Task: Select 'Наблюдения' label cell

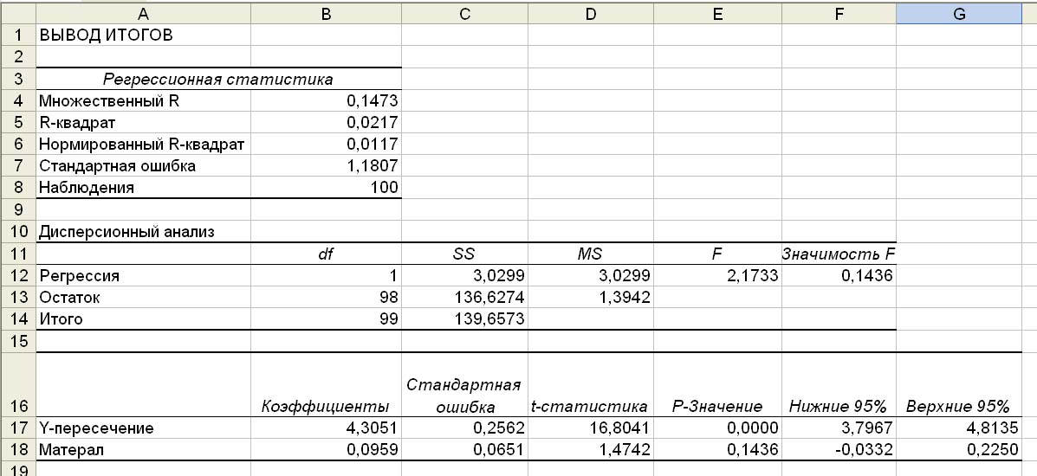Action: 144,187
